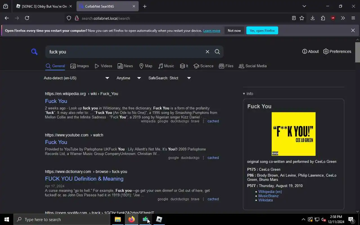Click the tracking protection shield icon
Screen dimensions: 360x225
pyautogui.click(x=69, y=18)
